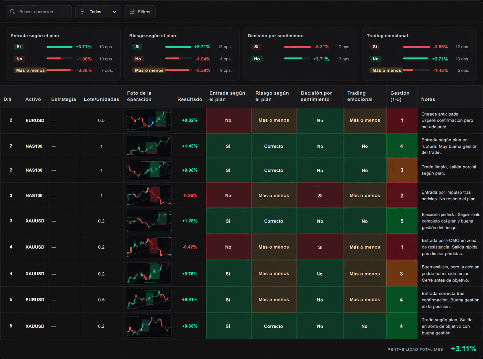Viewport: 483px width, 359px height.
Task: Open chart thumbnail for XAUUSD -0.42% trade
Action: click(x=149, y=247)
